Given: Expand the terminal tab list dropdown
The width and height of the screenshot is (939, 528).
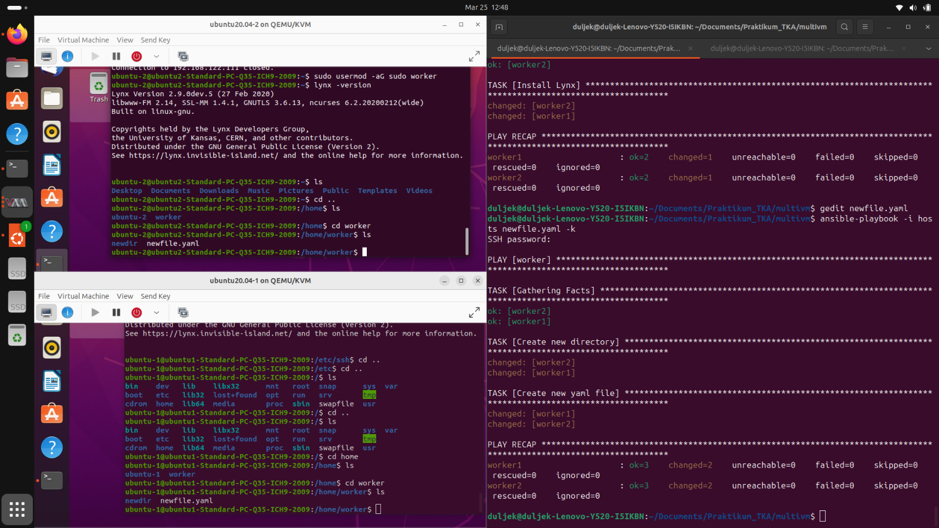Looking at the screenshot, I should (928, 48).
